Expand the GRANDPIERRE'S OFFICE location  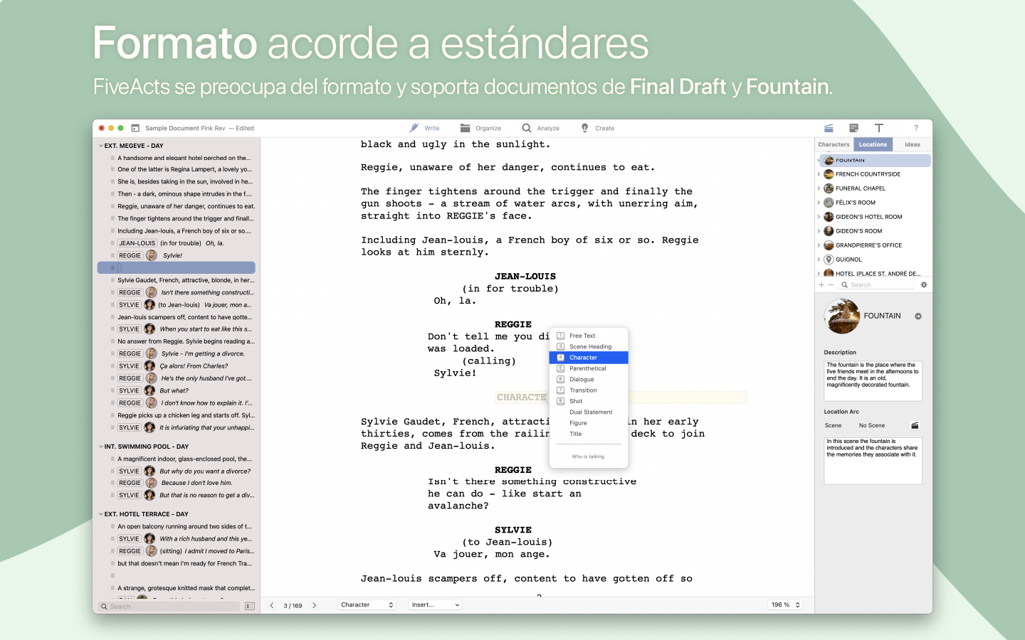click(x=819, y=245)
